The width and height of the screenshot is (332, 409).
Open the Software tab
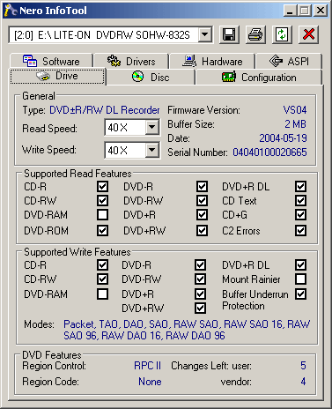coord(52,61)
